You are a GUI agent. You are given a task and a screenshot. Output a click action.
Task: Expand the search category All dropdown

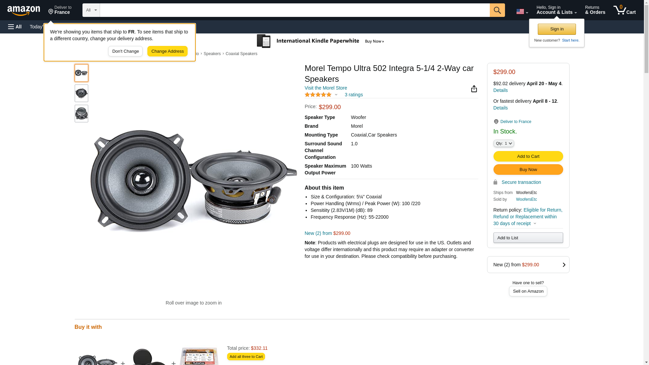91,10
